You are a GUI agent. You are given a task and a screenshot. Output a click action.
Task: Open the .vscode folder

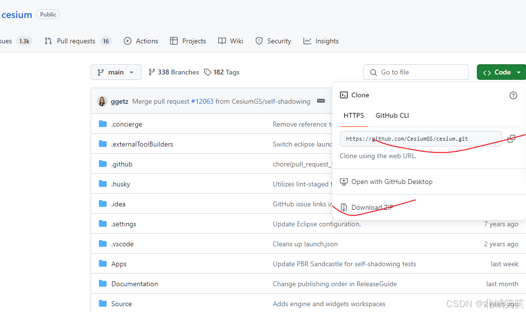pos(122,244)
